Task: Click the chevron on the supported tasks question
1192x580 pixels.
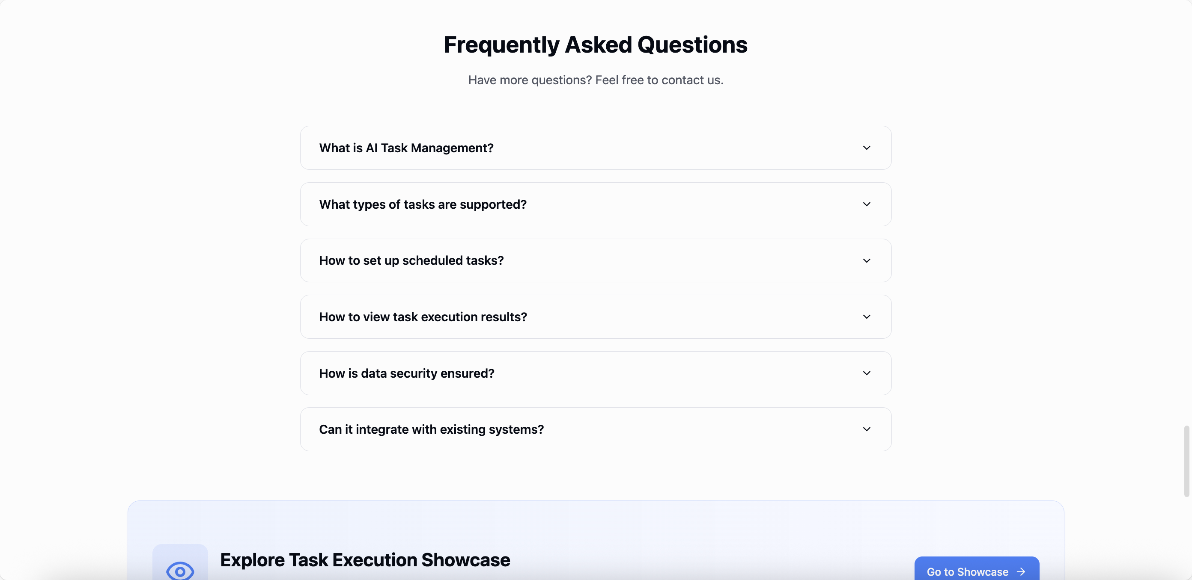Action: (x=866, y=204)
